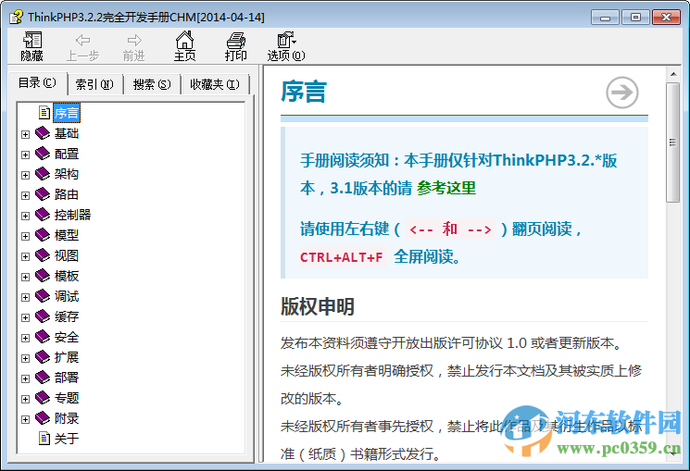
Task: Click the purple book icon beside 控制器
Action: click(43, 214)
